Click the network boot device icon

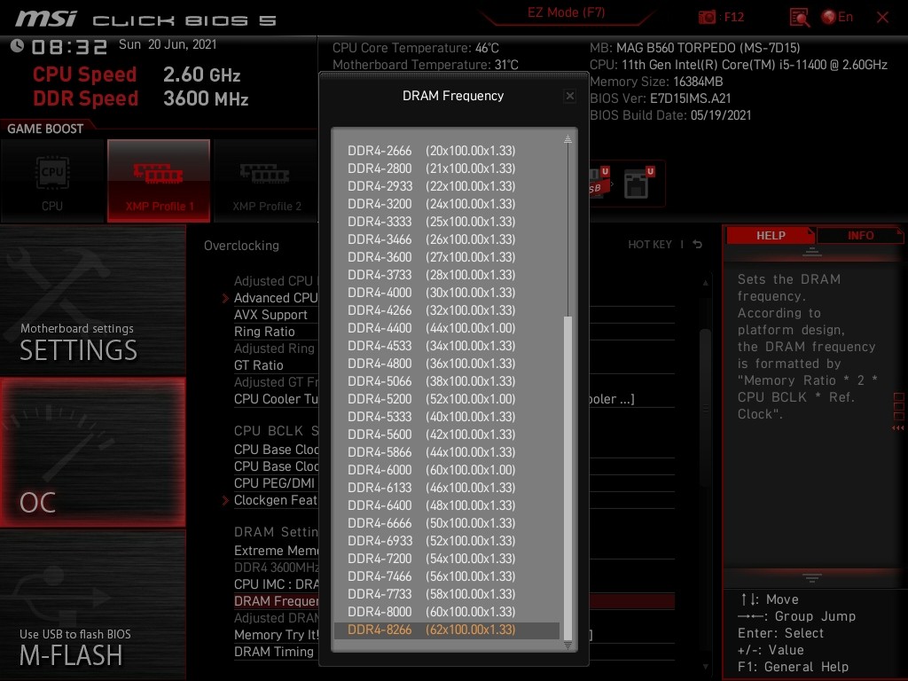[637, 184]
